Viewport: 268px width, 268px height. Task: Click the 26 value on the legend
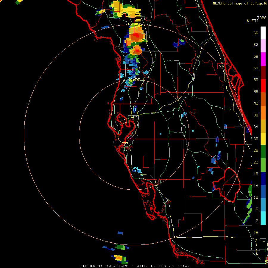[x=256, y=150]
